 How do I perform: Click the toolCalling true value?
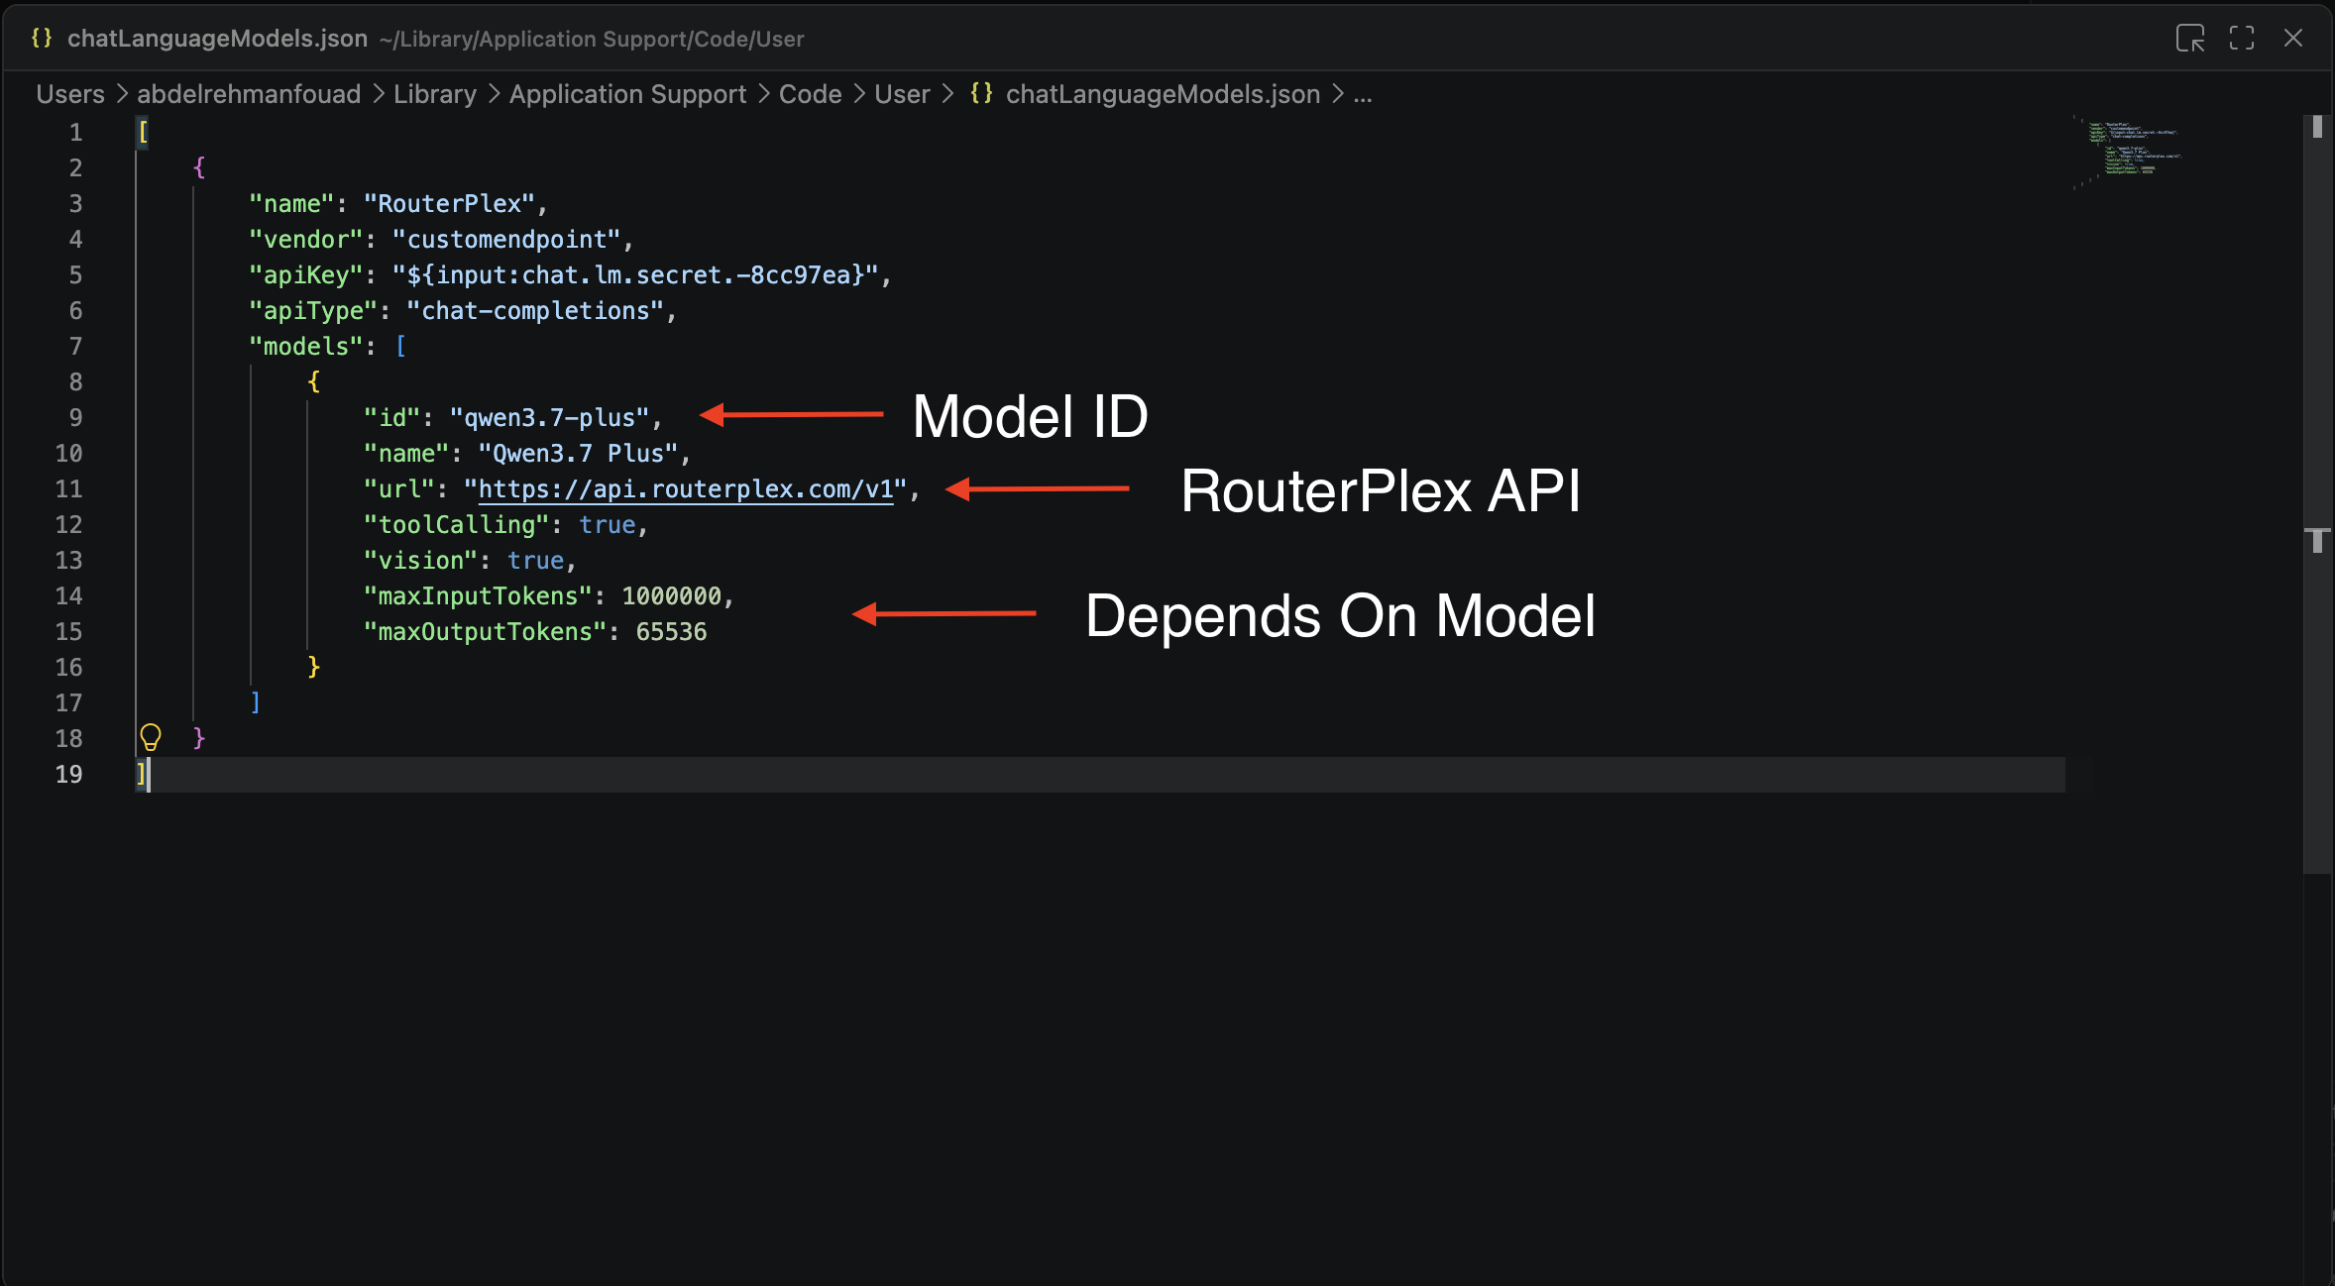click(608, 524)
